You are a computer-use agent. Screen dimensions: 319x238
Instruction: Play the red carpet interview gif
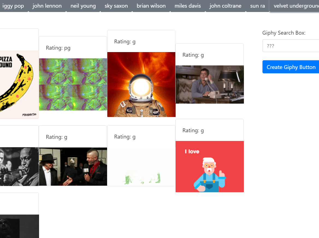pos(73,167)
